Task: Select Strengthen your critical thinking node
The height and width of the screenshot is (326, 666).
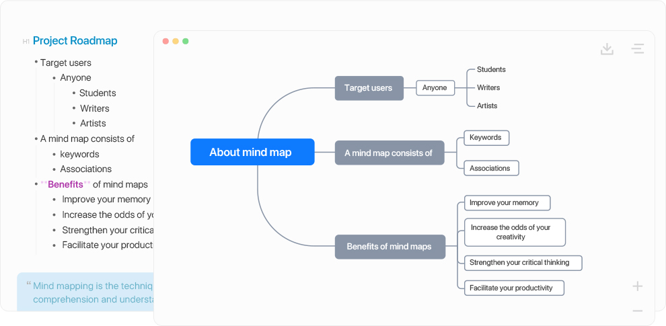Action: click(x=523, y=263)
